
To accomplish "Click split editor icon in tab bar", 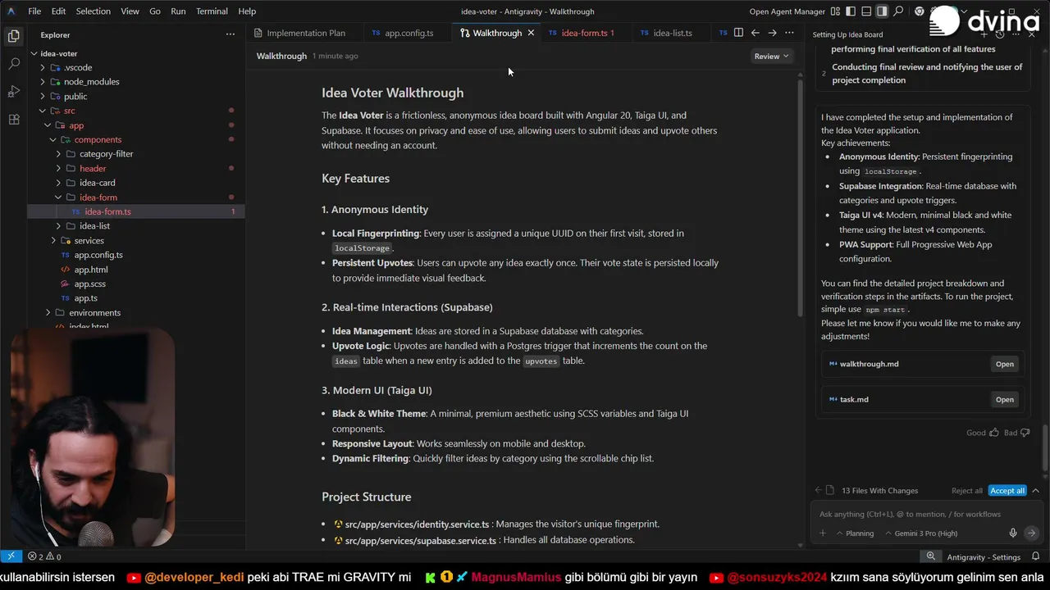I will pos(738,33).
